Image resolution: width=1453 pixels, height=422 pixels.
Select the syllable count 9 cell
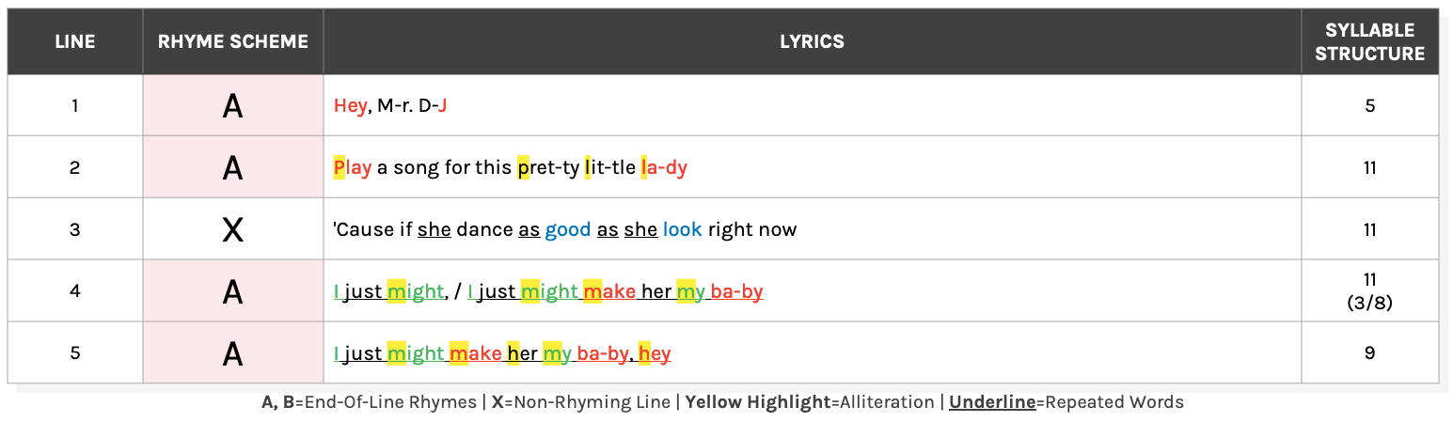point(1369,353)
